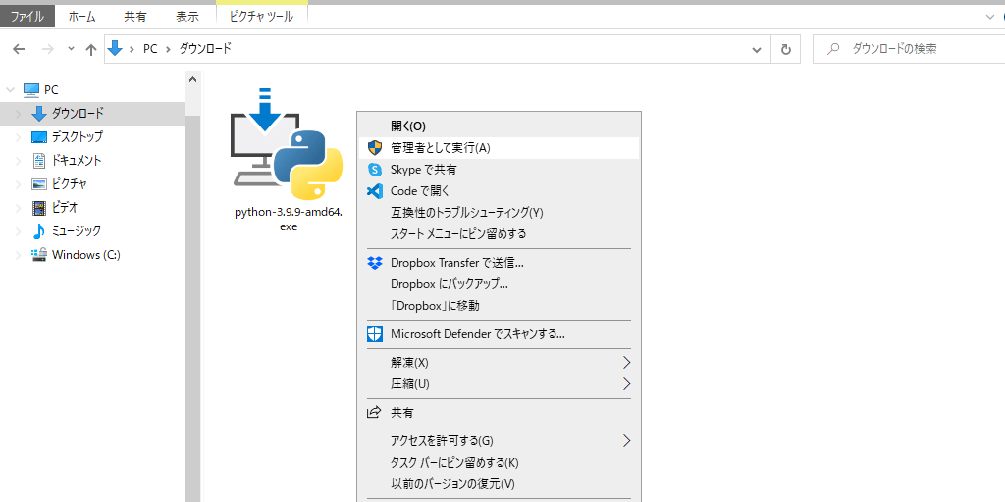The image size is (1005, 502).
Task: Click the ダウンロードの検索 search box
Action: [908, 49]
